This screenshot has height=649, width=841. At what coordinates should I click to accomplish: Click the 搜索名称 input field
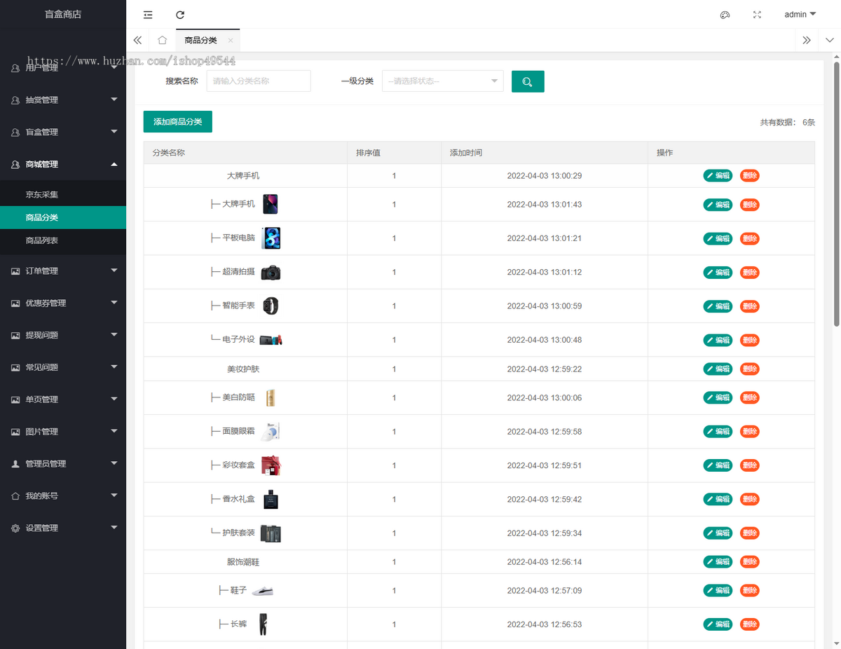click(259, 81)
